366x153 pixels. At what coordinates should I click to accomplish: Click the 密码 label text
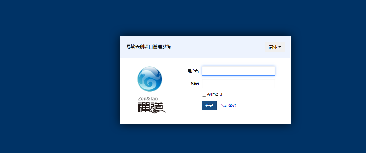(195, 83)
